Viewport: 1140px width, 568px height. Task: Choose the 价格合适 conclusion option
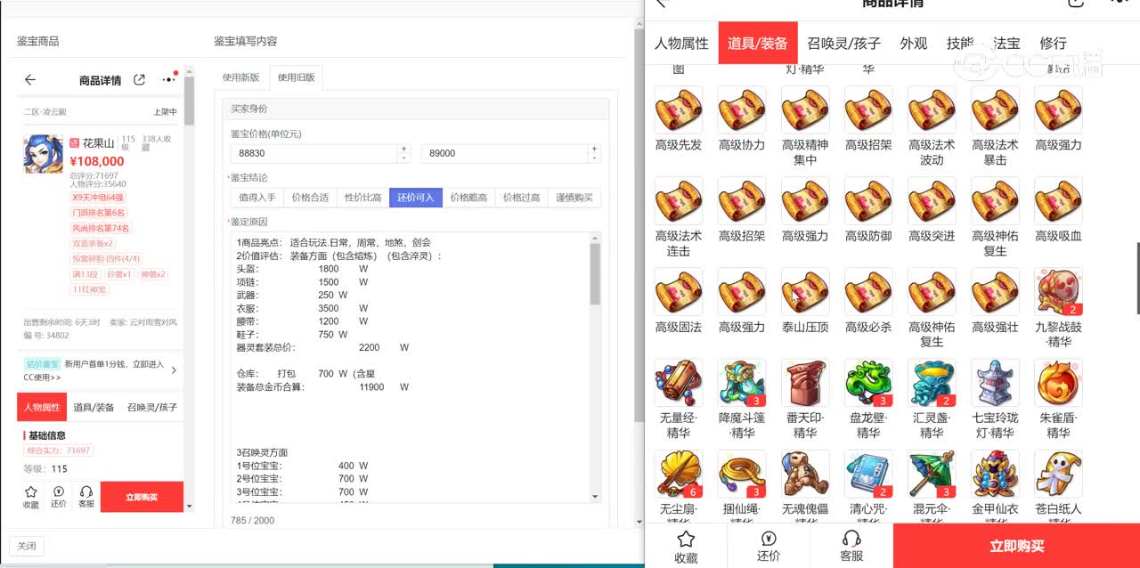tap(310, 198)
